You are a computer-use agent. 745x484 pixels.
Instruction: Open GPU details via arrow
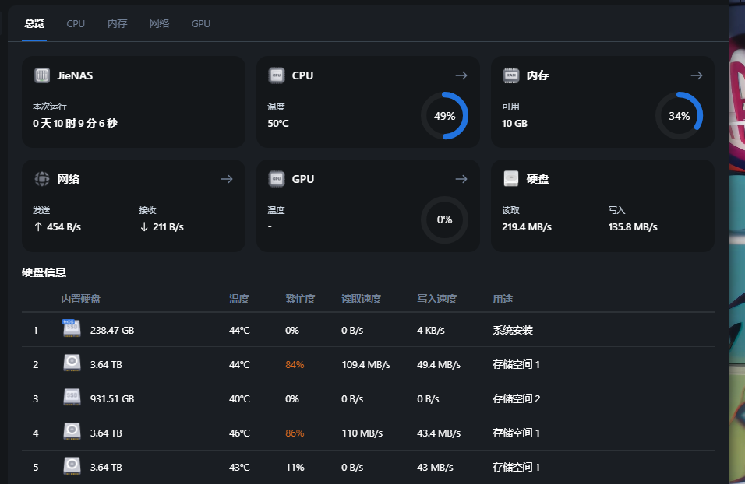pos(461,179)
